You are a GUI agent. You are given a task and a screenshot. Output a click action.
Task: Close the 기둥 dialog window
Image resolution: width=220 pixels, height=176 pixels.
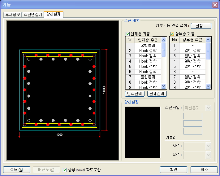coord(215,5)
